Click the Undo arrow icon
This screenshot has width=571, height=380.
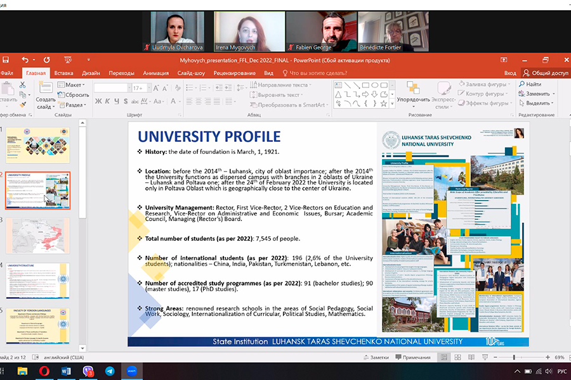click(x=25, y=60)
